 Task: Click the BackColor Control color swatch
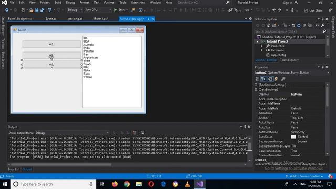click(x=293, y=136)
